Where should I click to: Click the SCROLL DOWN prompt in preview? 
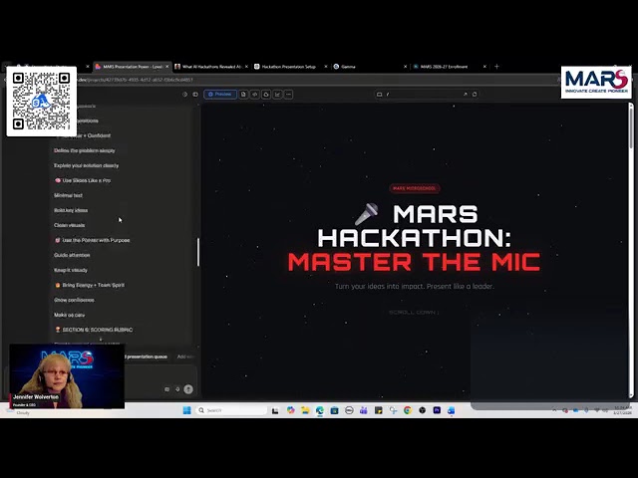(414, 312)
